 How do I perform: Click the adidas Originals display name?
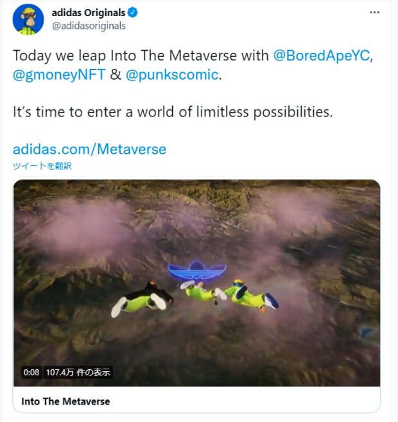[x=89, y=13]
